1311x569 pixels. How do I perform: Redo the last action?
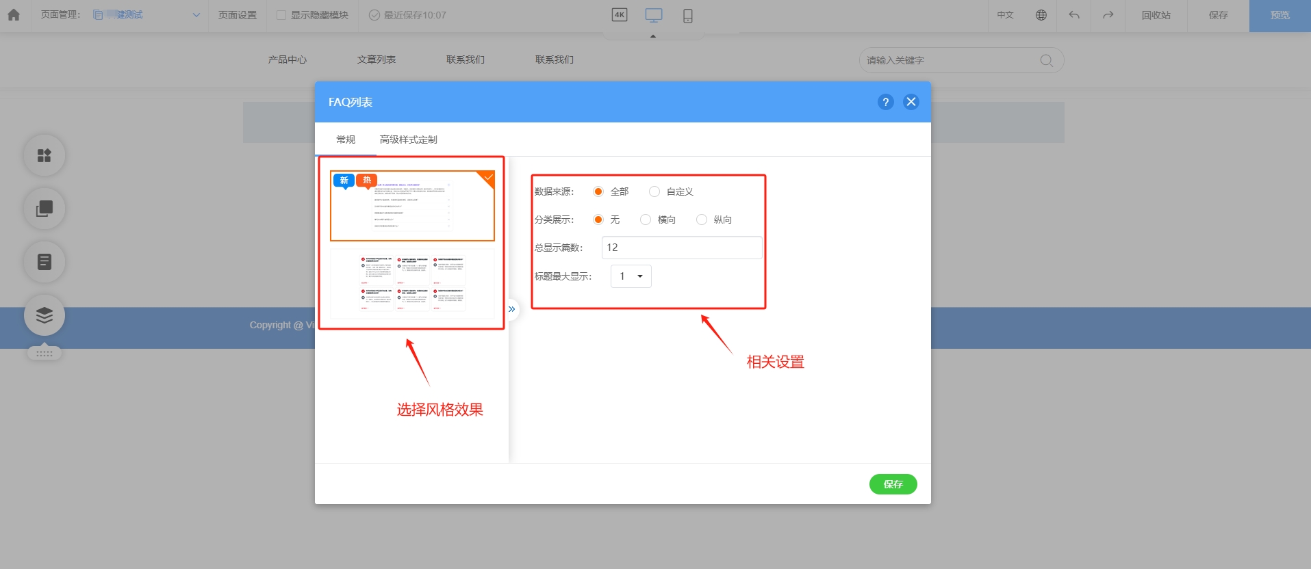pyautogui.click(x=1108, y=15)
